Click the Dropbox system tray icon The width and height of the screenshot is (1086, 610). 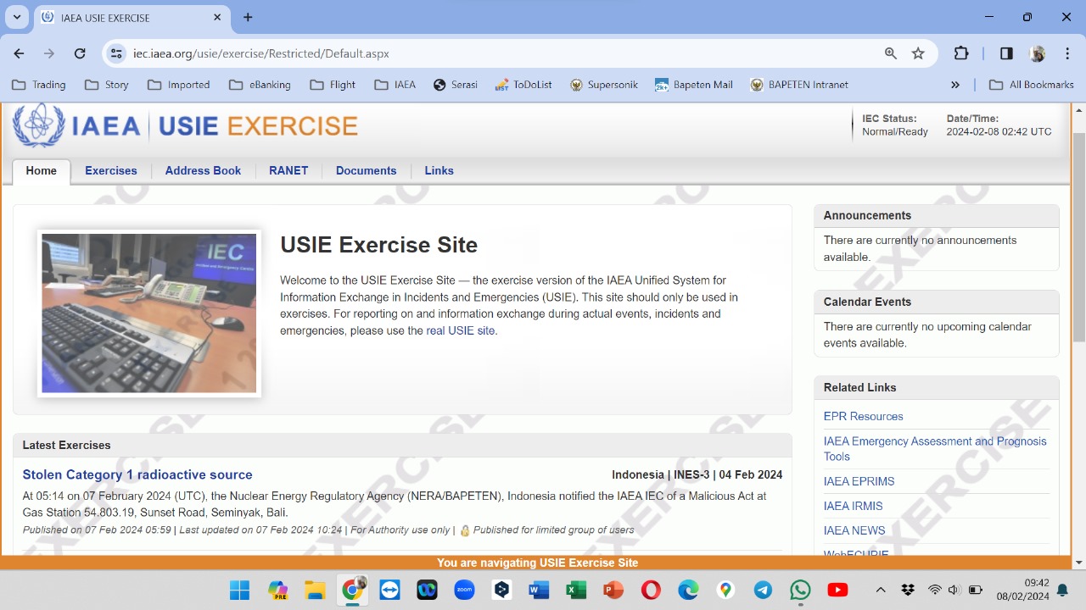click(908, 590)
